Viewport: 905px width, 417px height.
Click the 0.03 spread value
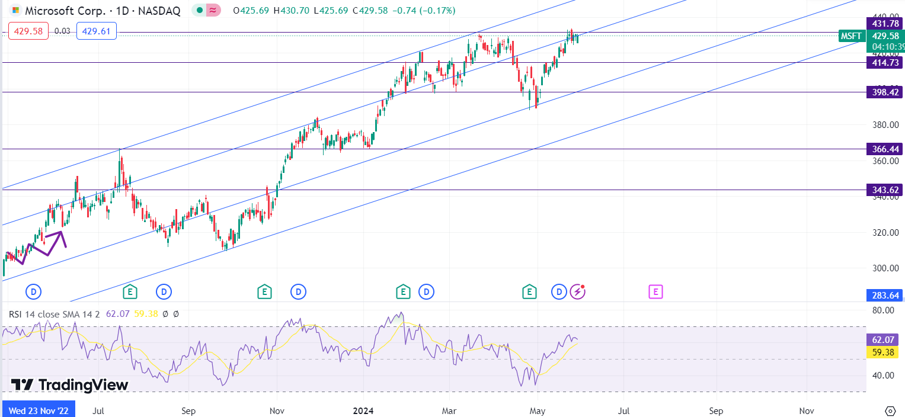62,31
